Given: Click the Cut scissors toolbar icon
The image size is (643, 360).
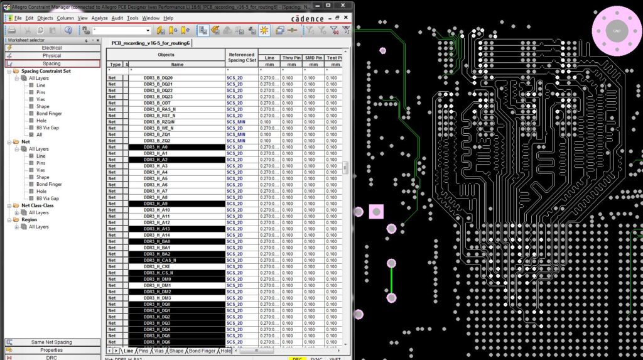Looking at the screenshot, I should click(28, 30).
